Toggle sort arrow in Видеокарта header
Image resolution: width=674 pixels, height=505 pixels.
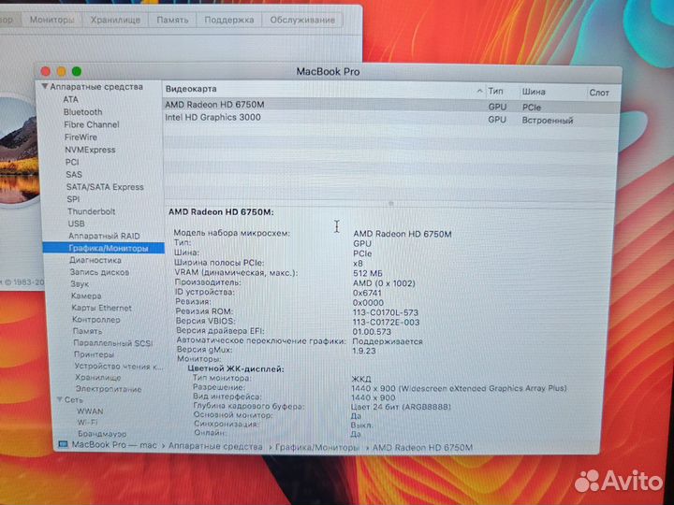pos(479,91)
